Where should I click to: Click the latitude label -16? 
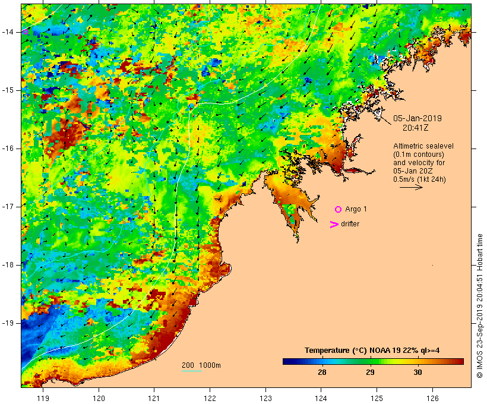[x=8, y=149]
